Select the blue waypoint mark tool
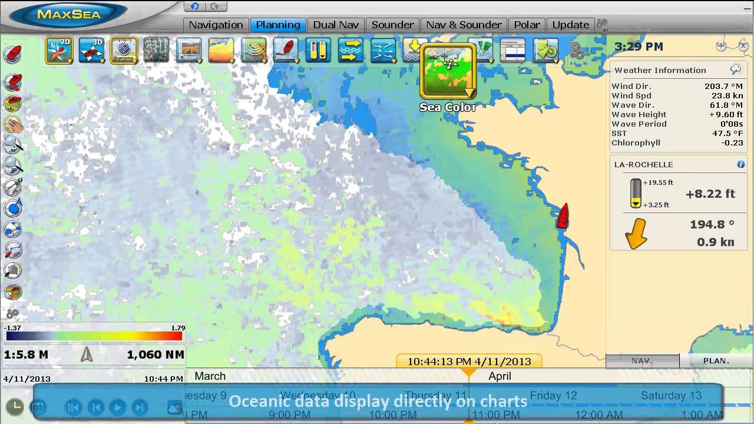This screenshot has height=424, width=754. (13, 208)
